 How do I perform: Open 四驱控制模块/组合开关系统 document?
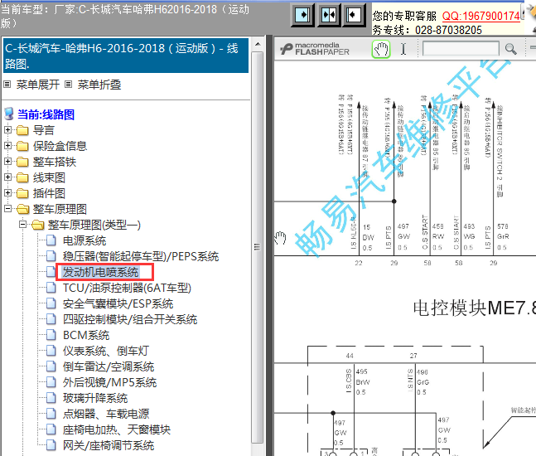[130, 319]
